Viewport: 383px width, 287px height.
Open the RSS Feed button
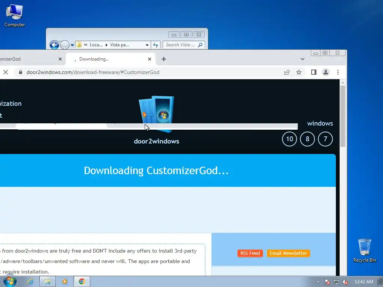[x=250, y=253]
